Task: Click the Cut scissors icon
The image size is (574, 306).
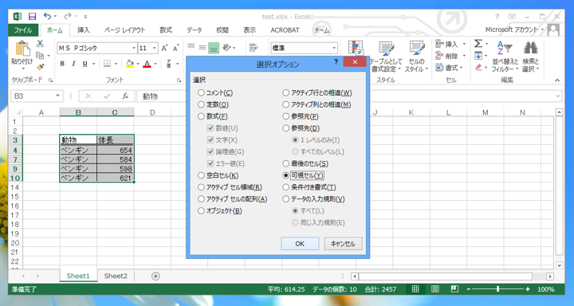Action: (40, 44)
